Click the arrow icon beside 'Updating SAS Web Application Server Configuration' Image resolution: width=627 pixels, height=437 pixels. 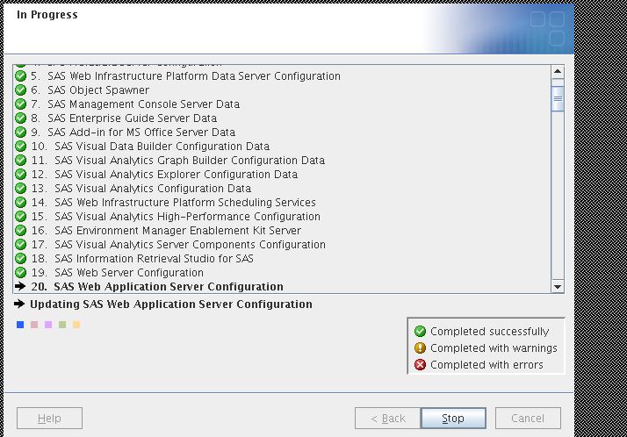click(21, 304)
